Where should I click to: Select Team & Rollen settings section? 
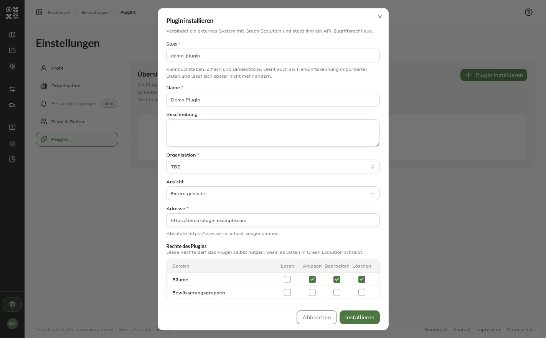77,122
